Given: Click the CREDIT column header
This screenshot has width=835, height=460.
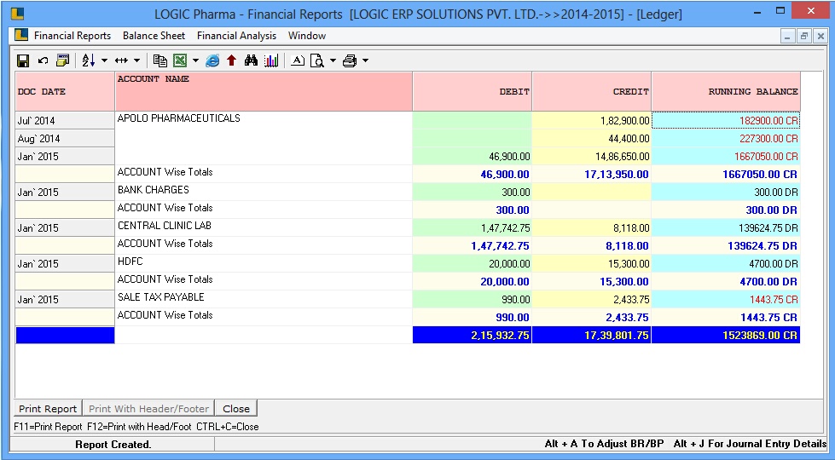Looking at the screenshot, I should click(591, 91).
